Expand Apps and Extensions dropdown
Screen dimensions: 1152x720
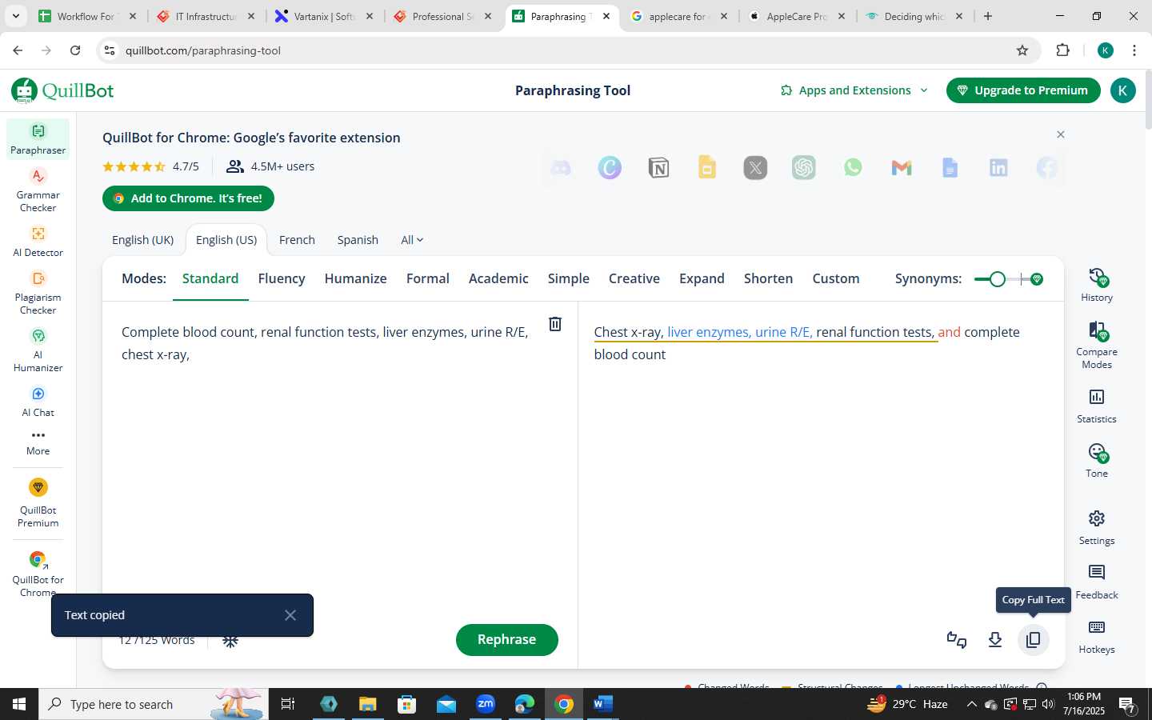coord(854,90)
